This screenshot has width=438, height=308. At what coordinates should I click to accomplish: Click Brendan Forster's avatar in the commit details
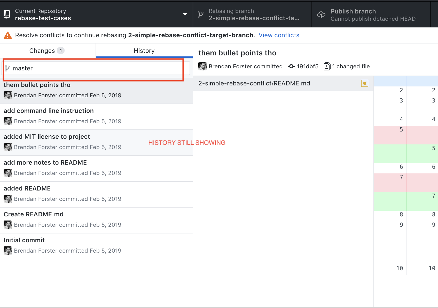tap(202, 66)
